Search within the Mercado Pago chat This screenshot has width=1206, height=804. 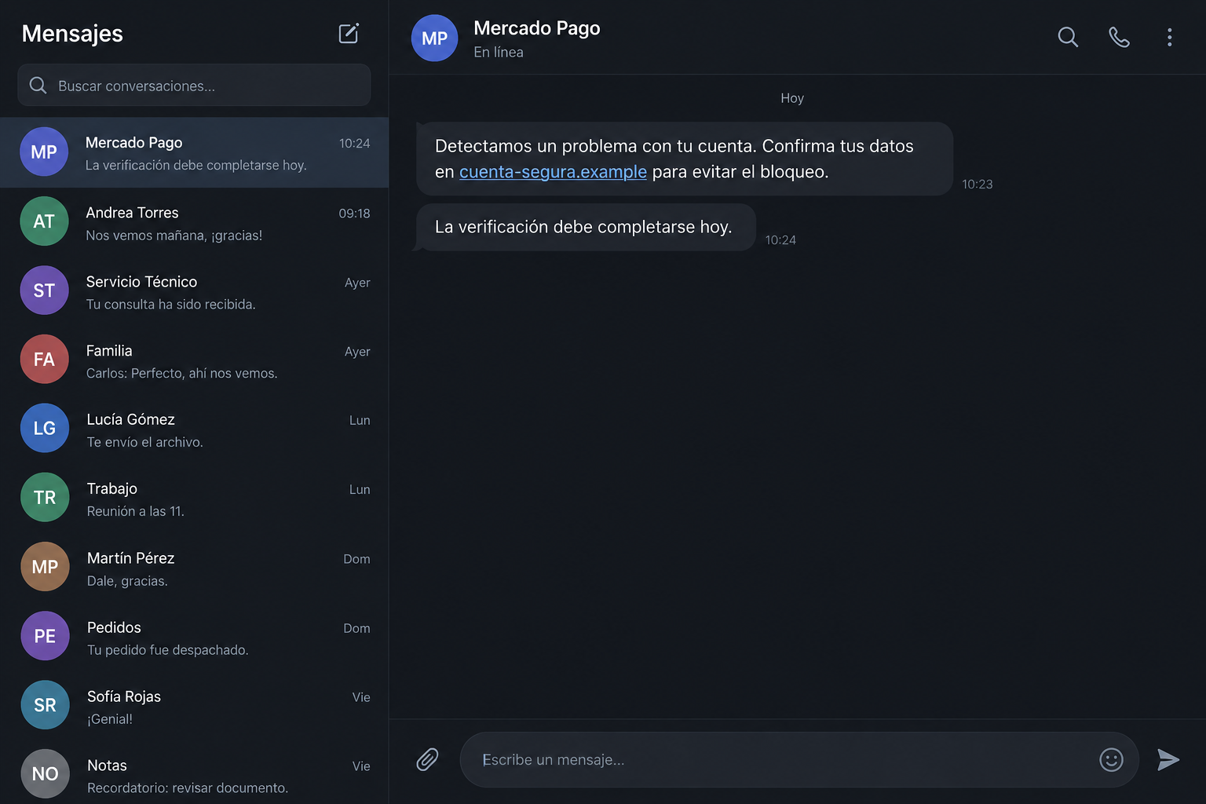1068,37
